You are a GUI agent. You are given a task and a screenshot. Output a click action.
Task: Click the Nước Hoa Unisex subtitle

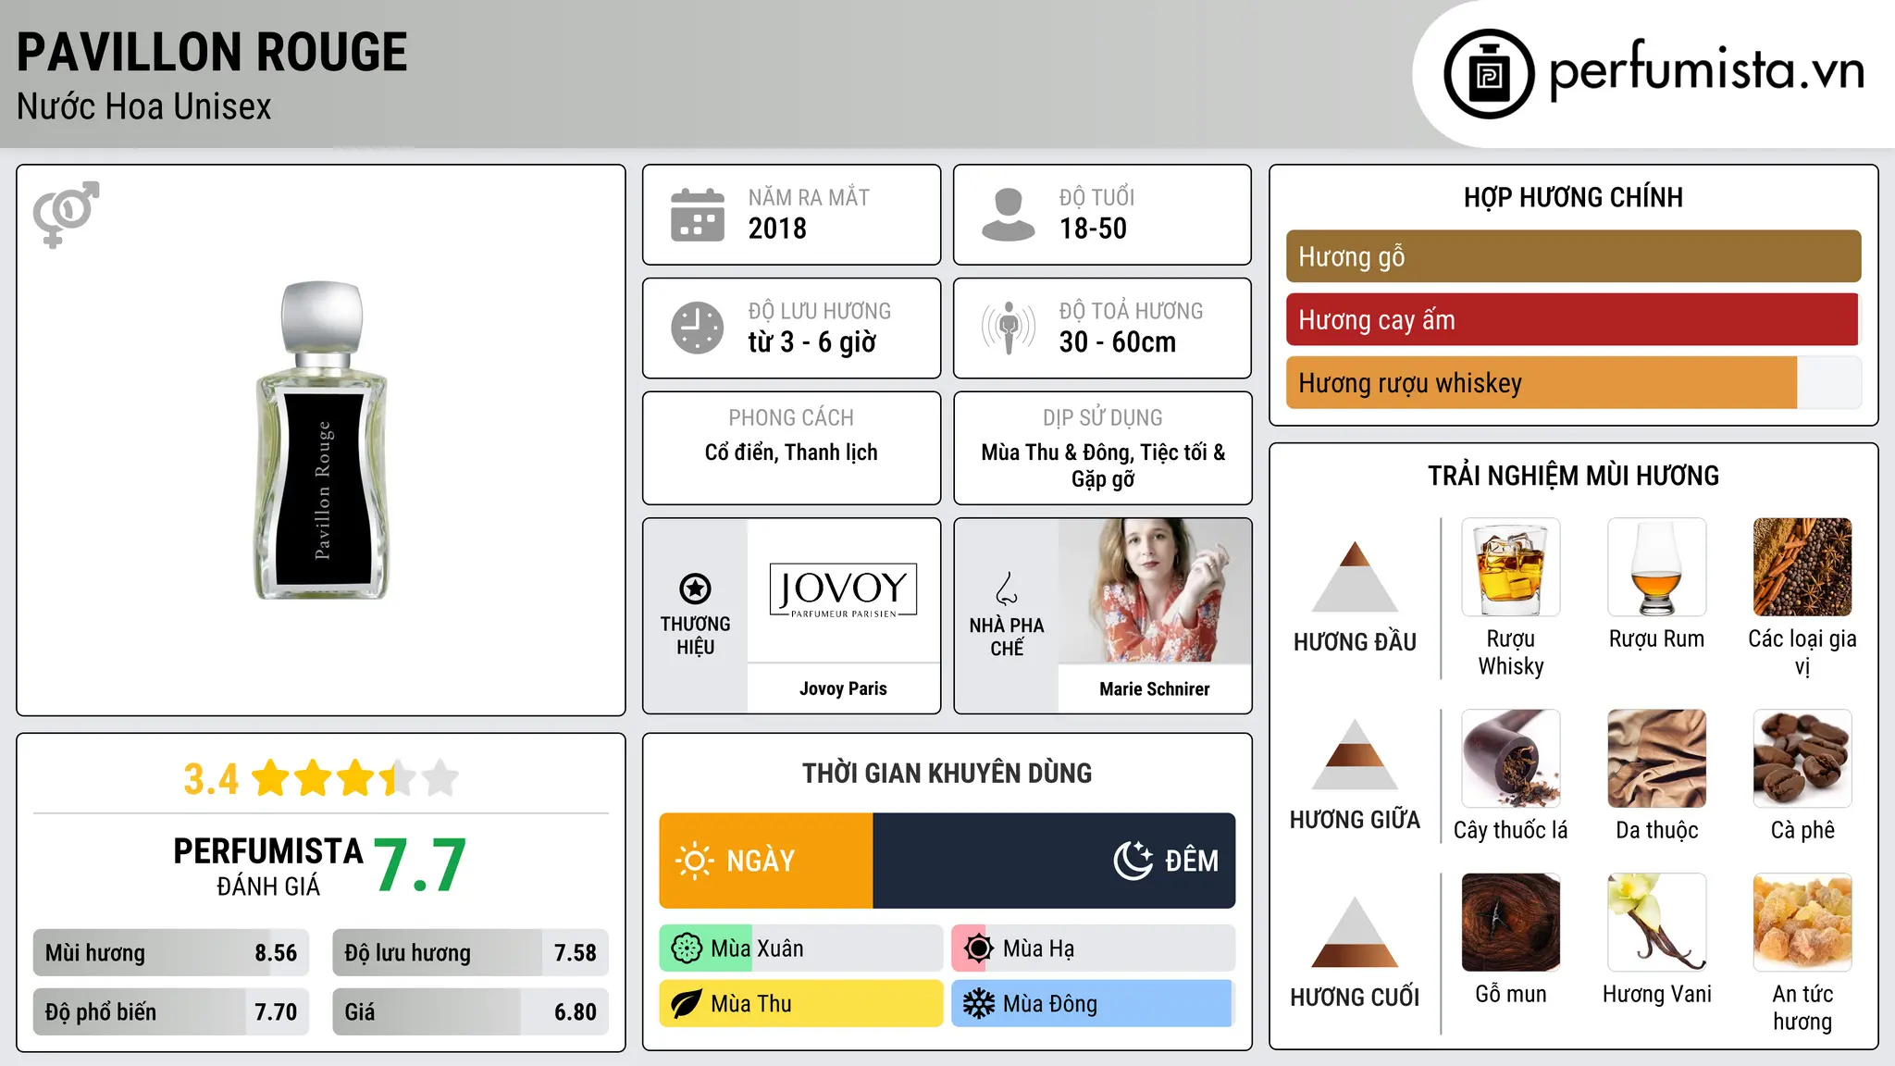[144, 106]
